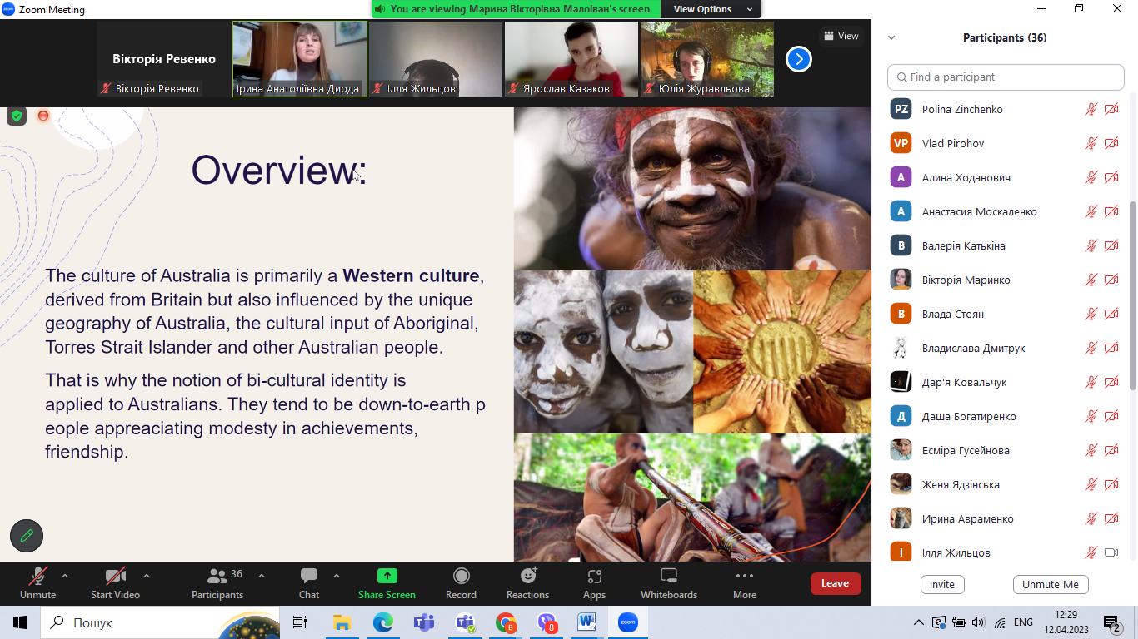Select participant Женя Ядзінська
The height and width of the screenshot is (639, 1138).
(x=1006, y=484)
